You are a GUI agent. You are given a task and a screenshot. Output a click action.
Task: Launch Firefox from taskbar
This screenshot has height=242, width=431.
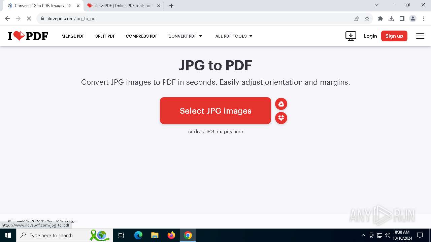(x=171, y=235)
